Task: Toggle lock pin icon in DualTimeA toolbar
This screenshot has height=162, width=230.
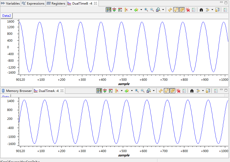Action: (x=208, y=91)
